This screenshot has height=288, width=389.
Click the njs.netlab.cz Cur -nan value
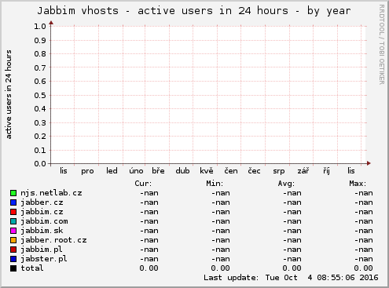(x=149, y=193)
